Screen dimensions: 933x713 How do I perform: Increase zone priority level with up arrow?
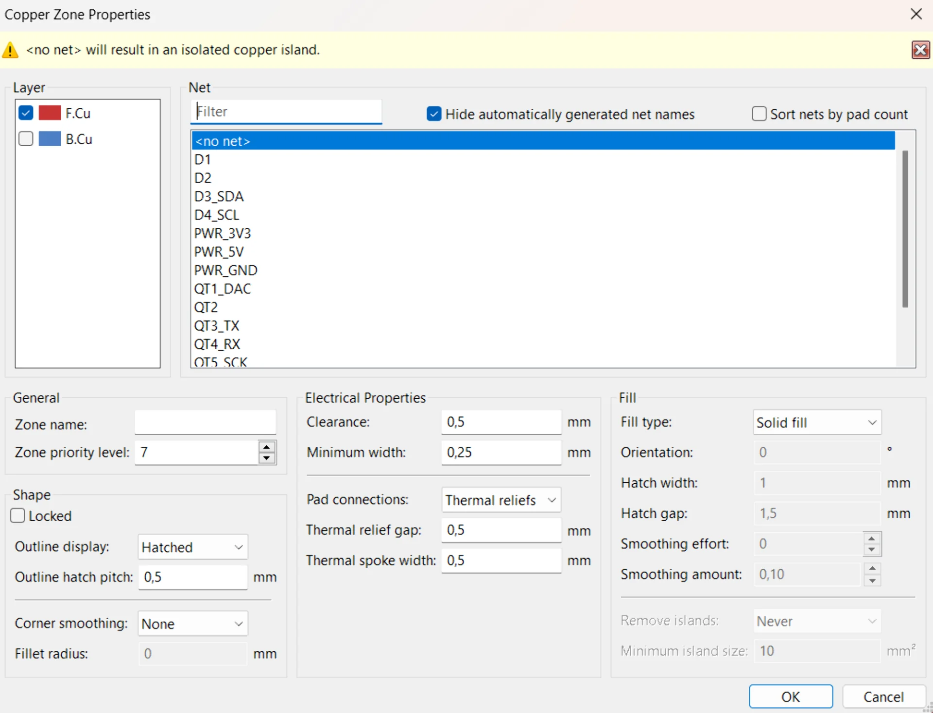point(267,447)
